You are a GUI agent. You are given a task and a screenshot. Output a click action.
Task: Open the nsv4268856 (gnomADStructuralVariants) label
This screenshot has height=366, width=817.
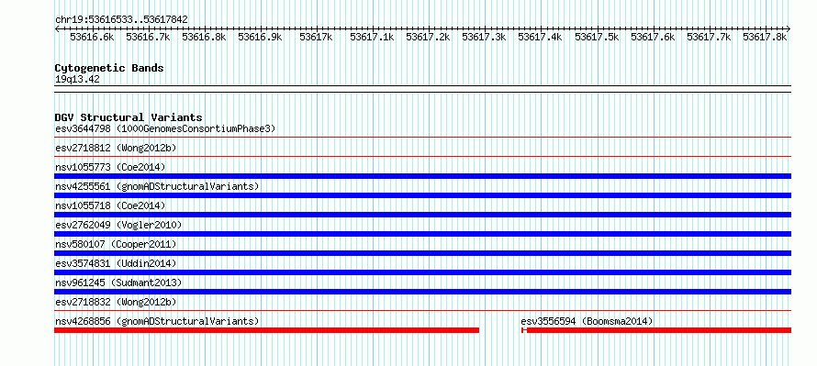pos(157,321)
